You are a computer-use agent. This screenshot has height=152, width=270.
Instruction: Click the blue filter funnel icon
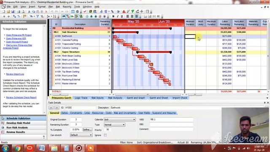(x=38, y=16)
